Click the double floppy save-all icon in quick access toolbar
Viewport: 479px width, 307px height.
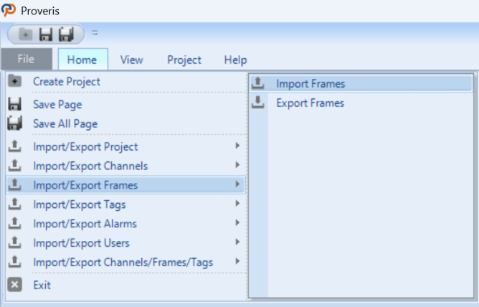coord(66,34)
